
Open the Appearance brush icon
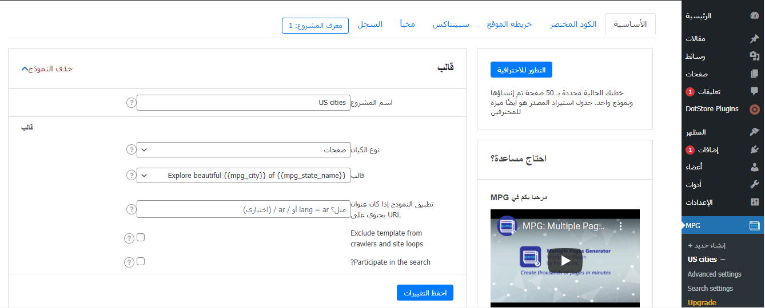click(x=754, y=132)
